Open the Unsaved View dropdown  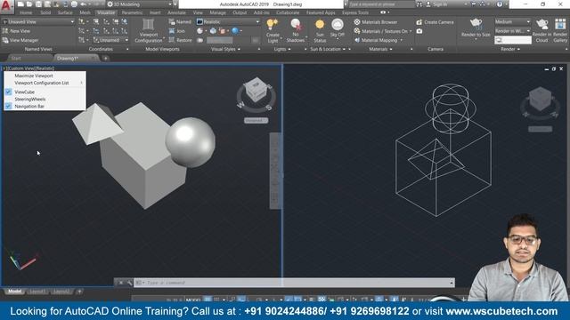click(x=38, y=21)
